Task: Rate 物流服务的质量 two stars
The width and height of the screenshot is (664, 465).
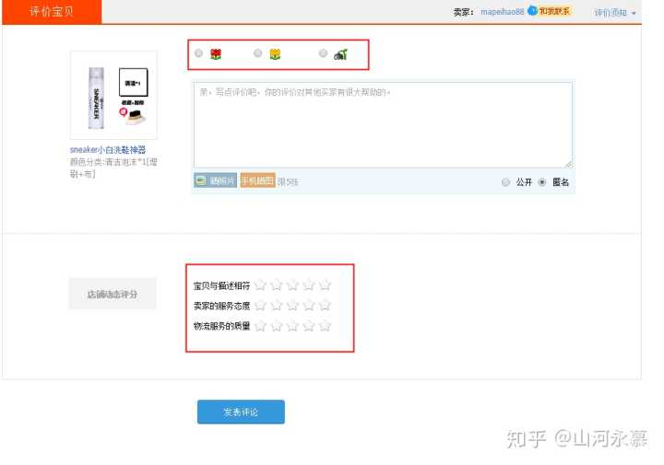Action: [277, 326]
